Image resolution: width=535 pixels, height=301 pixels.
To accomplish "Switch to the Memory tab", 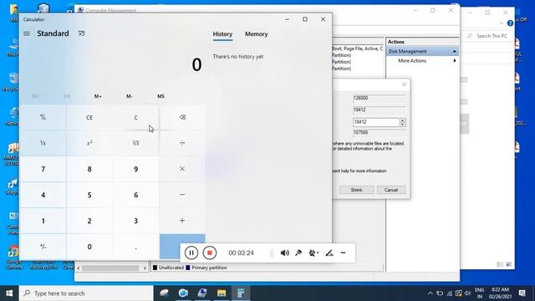I will click(x=257, y=34).
